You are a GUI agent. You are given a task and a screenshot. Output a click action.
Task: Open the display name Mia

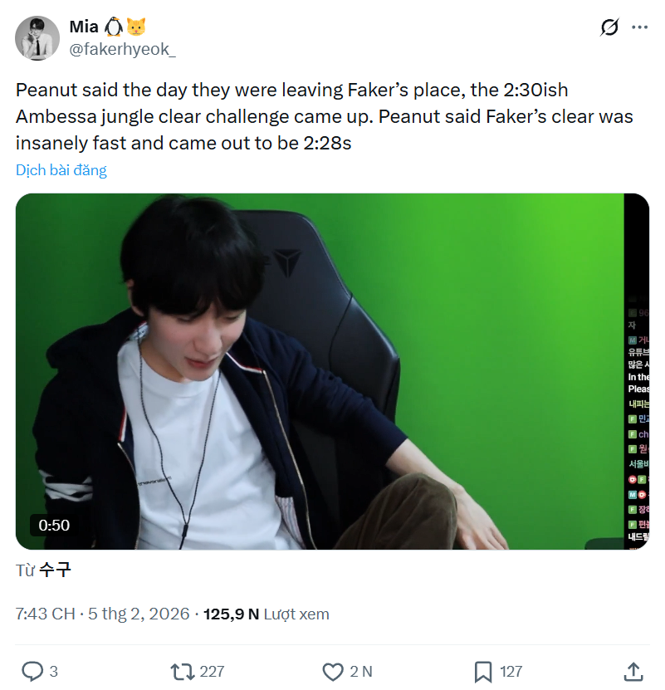[84, 27]
